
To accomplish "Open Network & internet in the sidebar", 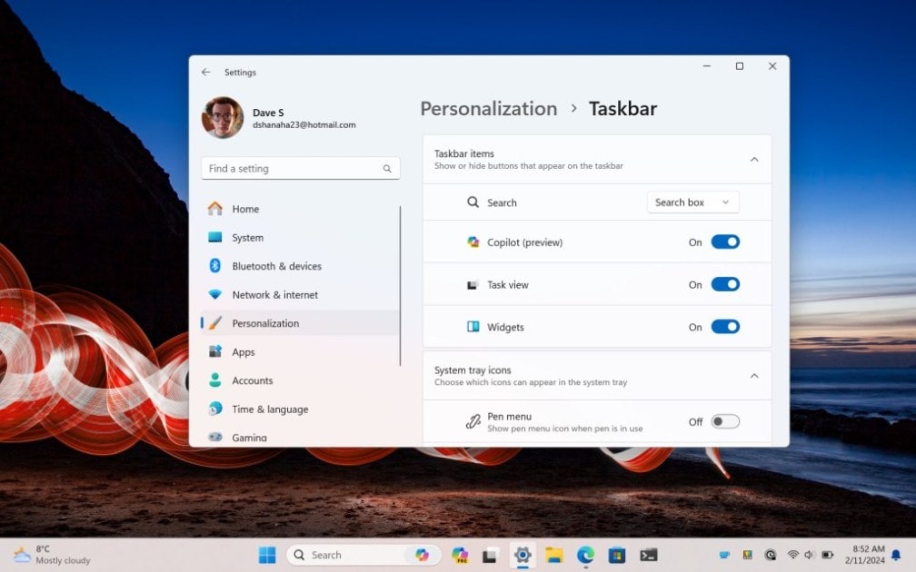I will pyautogui.click(x=274, y=295).
